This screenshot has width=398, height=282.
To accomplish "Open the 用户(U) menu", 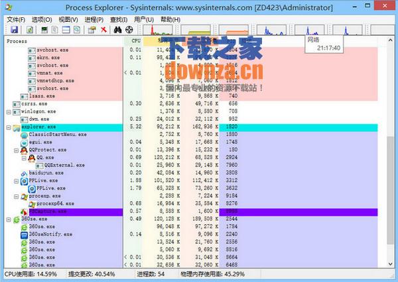I will tap(144, 19).
